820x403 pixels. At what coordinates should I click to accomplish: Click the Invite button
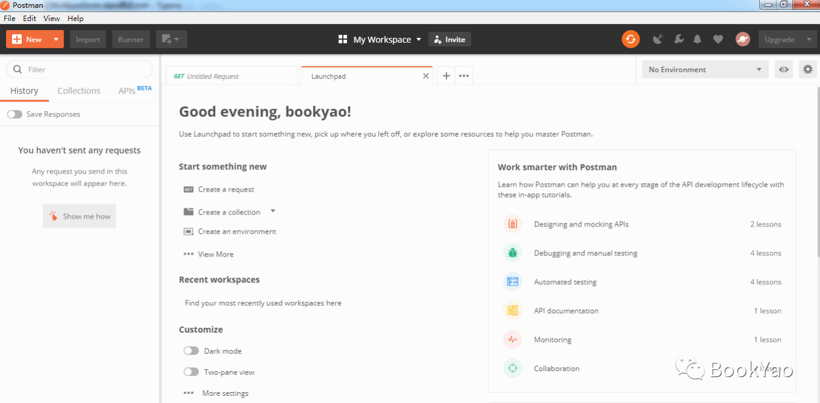pyautogui.click(x=450, y=39)
